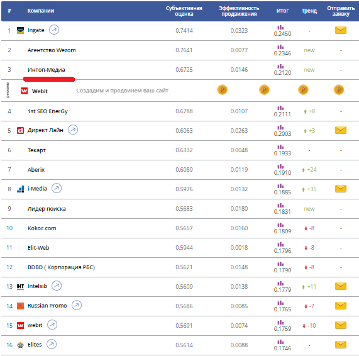Open chart icon above Kokoc.com score 0.1809
359x356 pixels.
click(280, 225)
